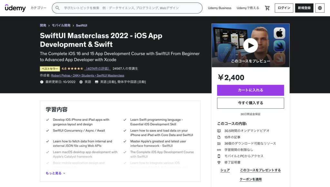Click 今すぐ購入する buy now button
This screenshot has height=187, width=330.
click(250, 103)
